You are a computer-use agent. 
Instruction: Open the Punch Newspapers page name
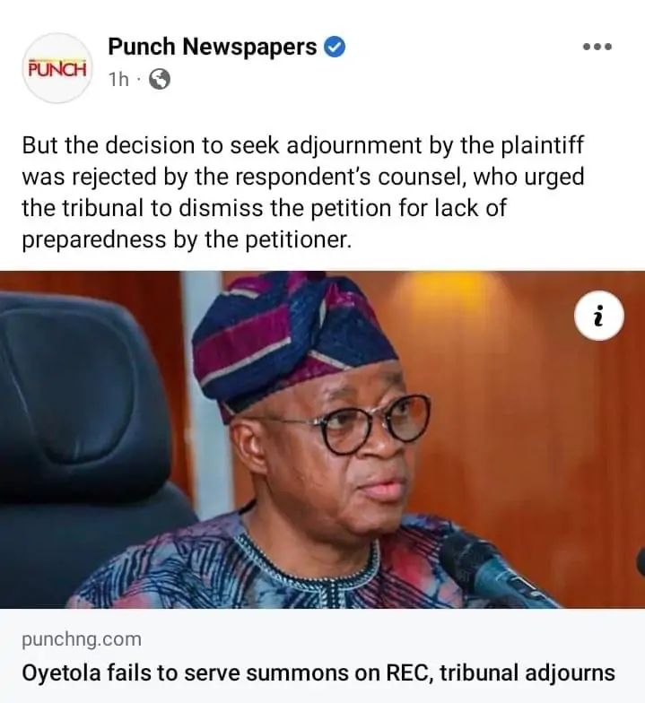pyautogui.click(x=213, y=47)
